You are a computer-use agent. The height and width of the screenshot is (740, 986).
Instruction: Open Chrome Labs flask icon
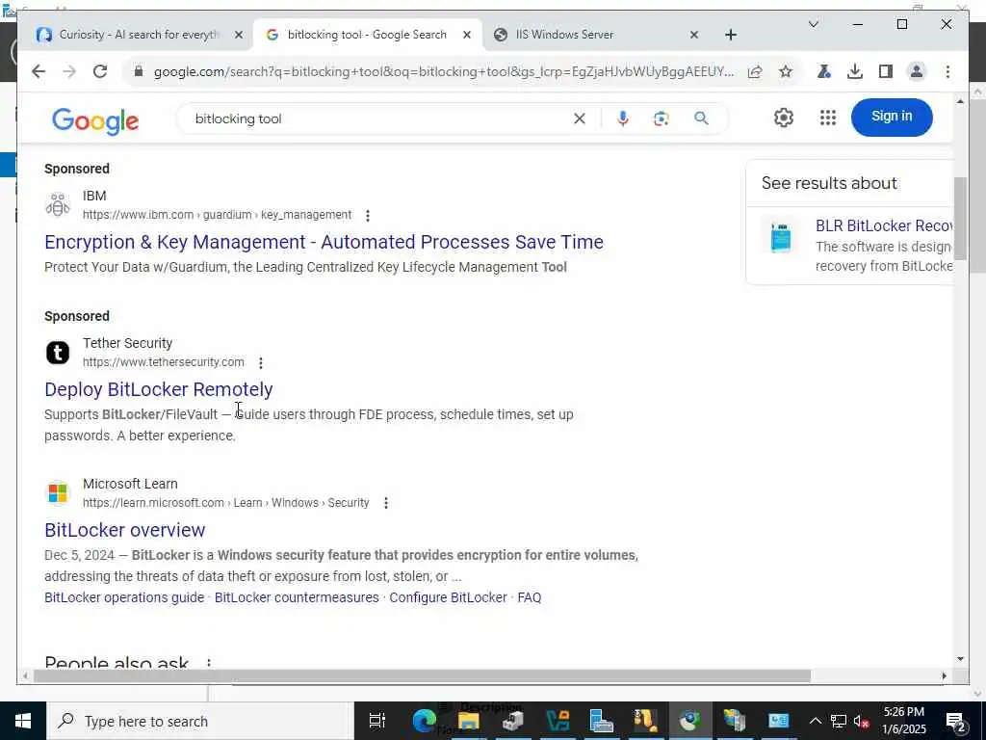point(824,71)
